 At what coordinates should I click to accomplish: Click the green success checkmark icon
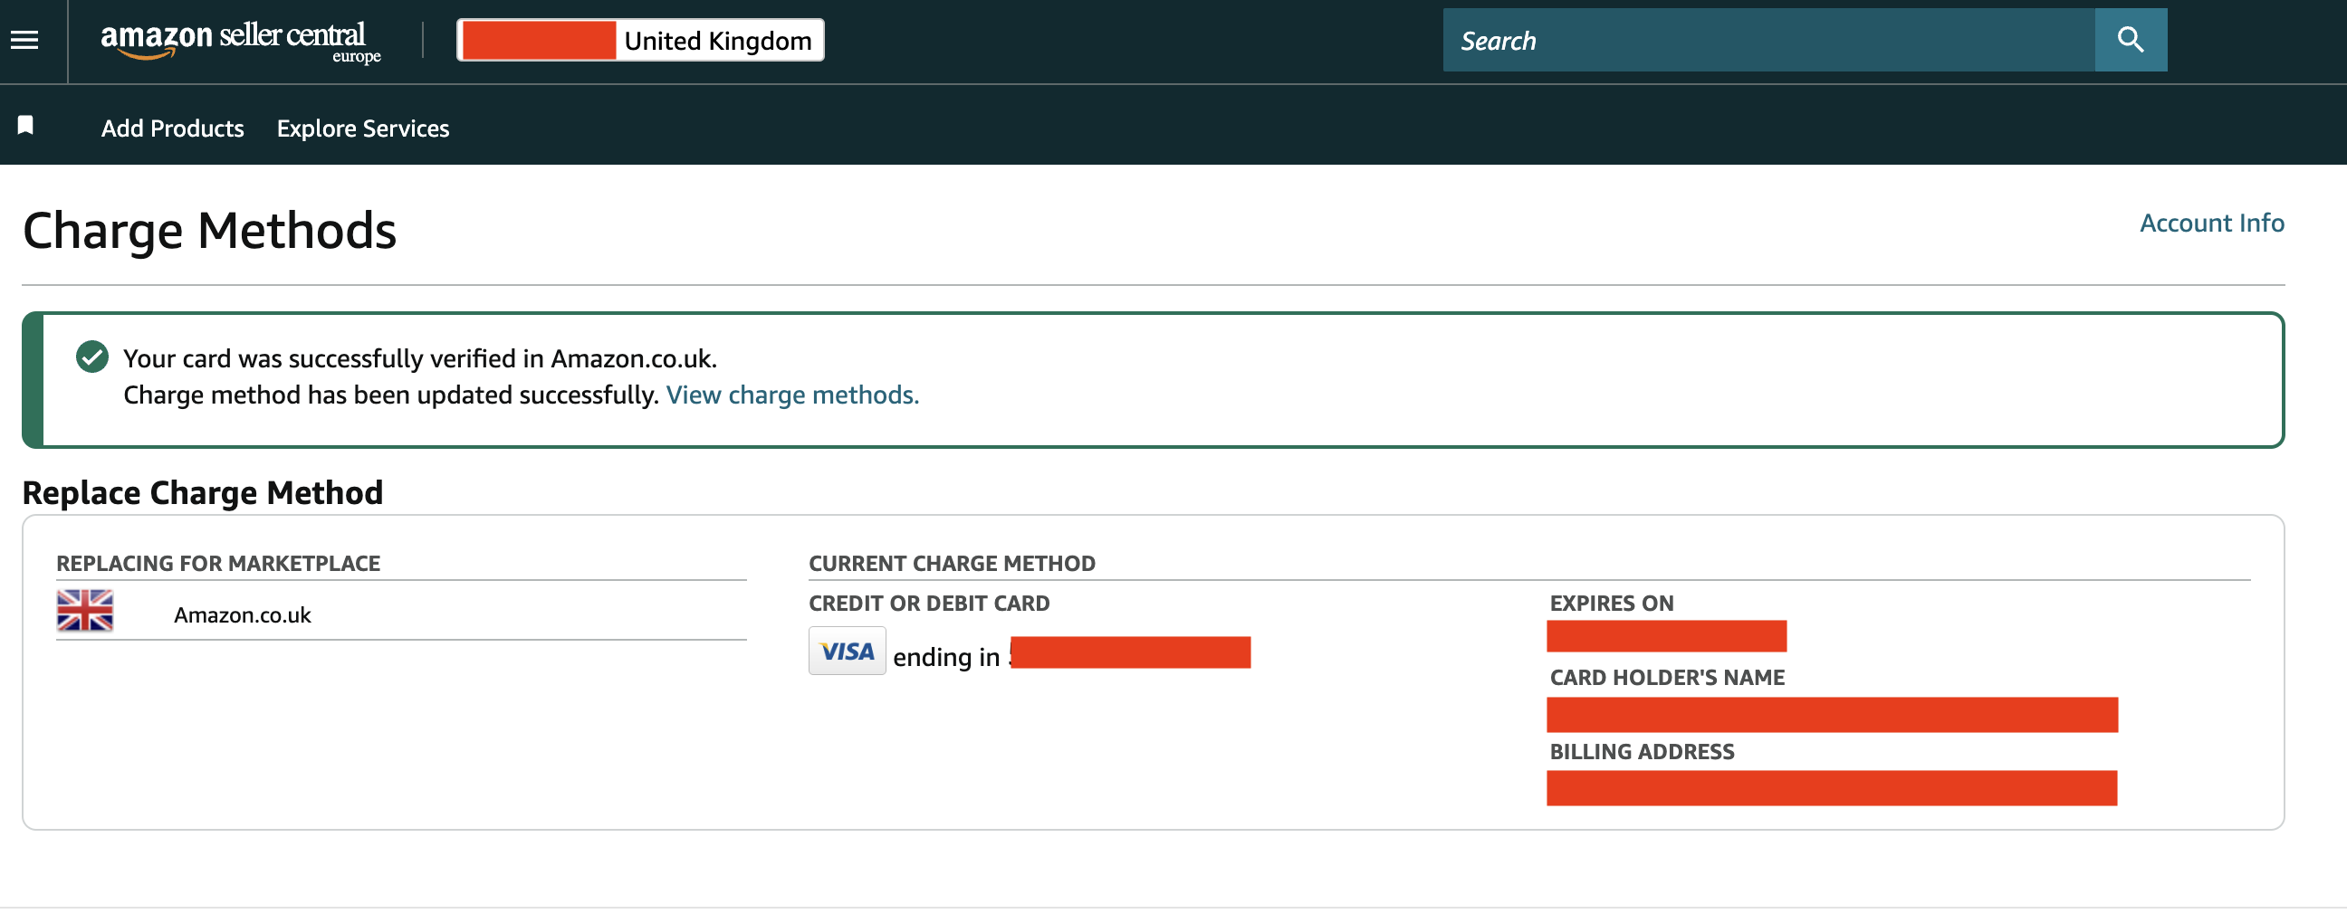(92, 357)
